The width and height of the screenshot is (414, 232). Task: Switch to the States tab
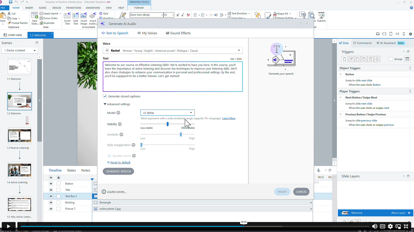pos(71,170)
